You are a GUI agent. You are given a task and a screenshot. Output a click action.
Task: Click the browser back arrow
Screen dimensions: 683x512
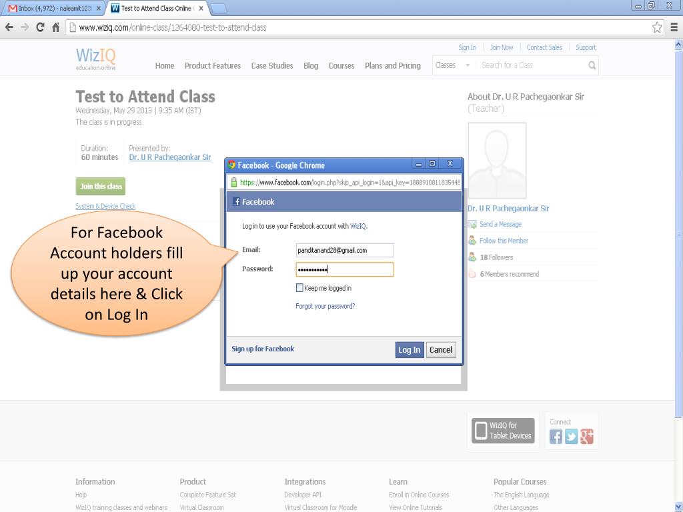9,27
